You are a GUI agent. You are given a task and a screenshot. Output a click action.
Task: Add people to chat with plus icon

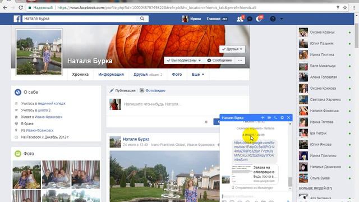pyautogui.click(x=263, y=117)
